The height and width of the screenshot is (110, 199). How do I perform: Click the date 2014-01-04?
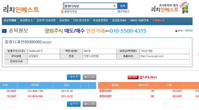(x=67, y=91)
